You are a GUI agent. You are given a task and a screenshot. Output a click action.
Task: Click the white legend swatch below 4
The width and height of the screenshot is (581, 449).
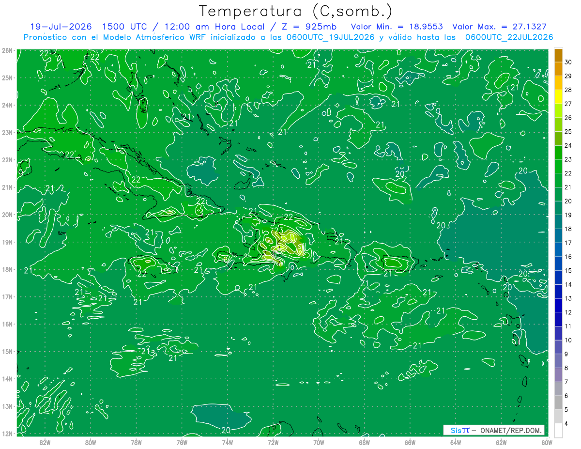pyautogui.click(x=558, y=430)
